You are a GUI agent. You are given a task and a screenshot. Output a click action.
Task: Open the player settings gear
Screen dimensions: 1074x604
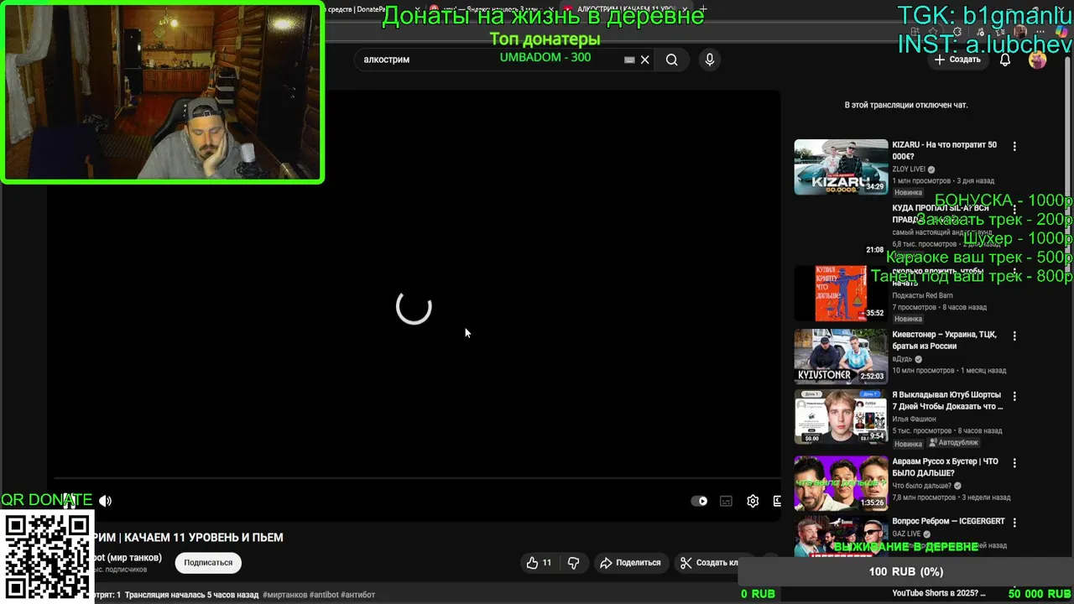coord(753,501)
